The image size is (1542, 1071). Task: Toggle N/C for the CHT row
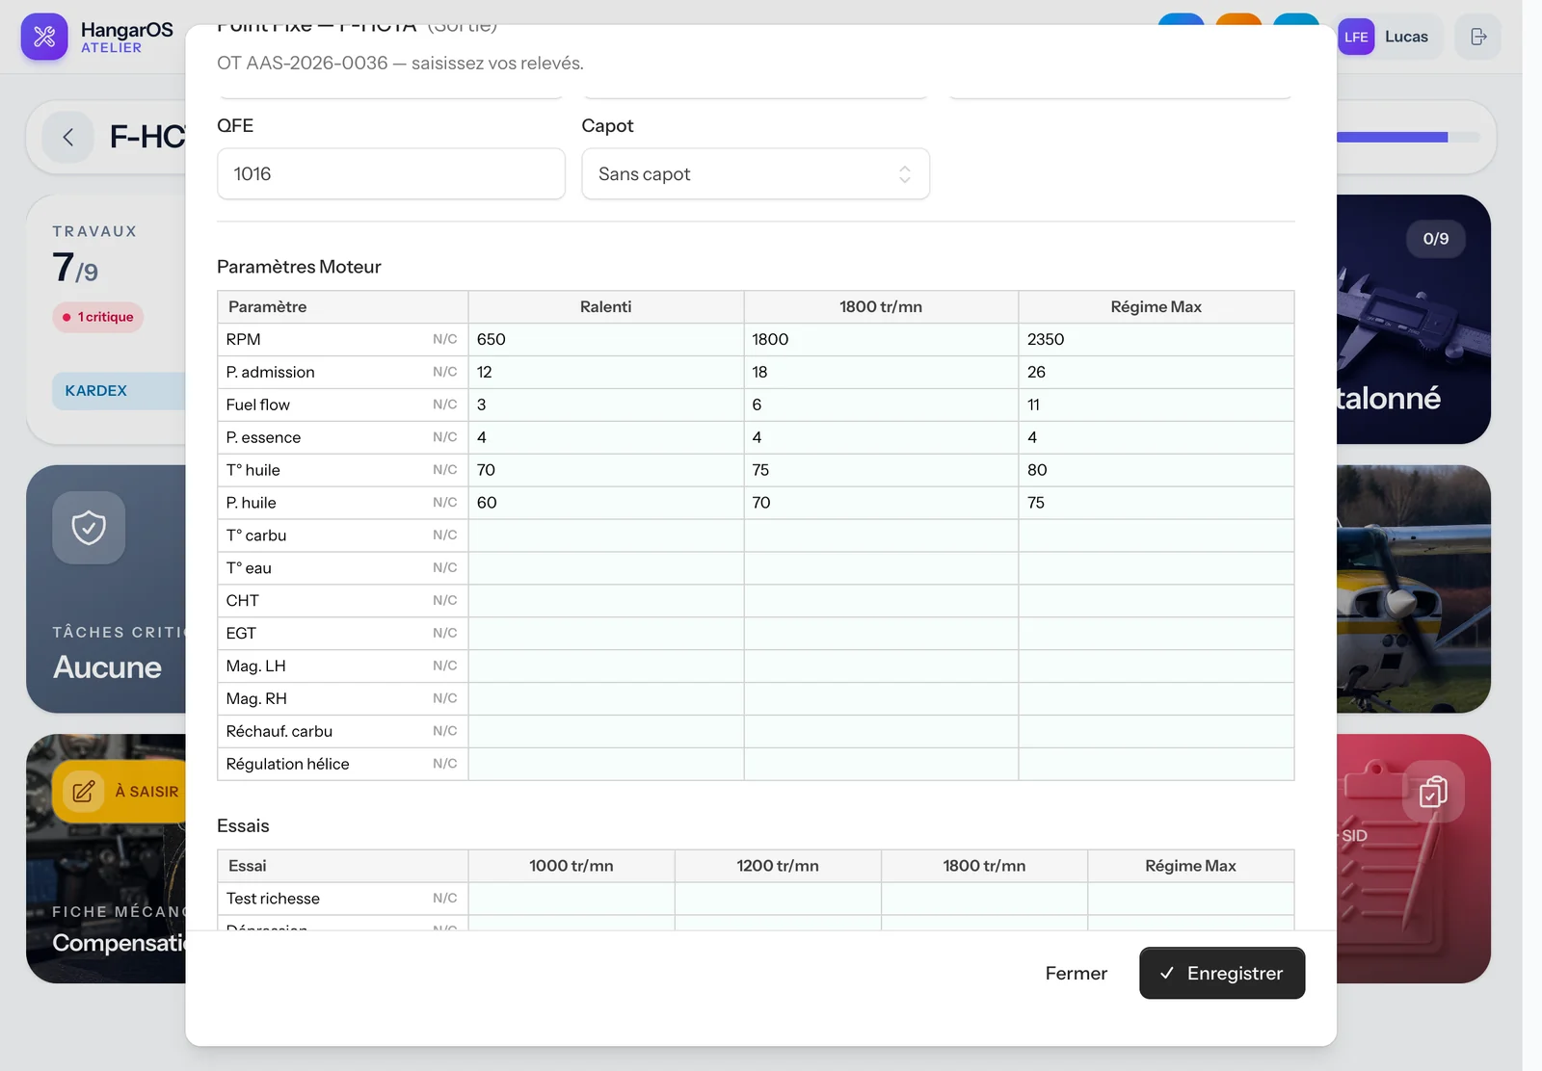[444, 601]
